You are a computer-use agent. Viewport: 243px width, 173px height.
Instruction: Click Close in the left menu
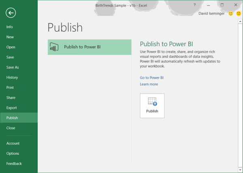coord(11,128)
